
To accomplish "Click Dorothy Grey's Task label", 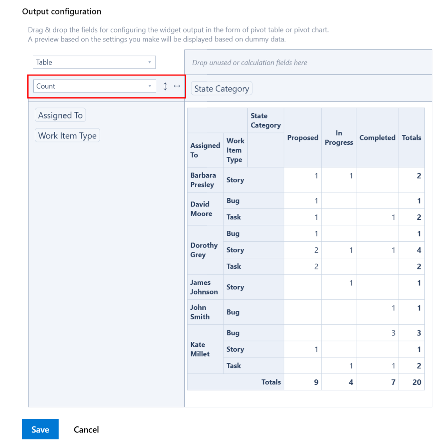I will click(254, 266).
